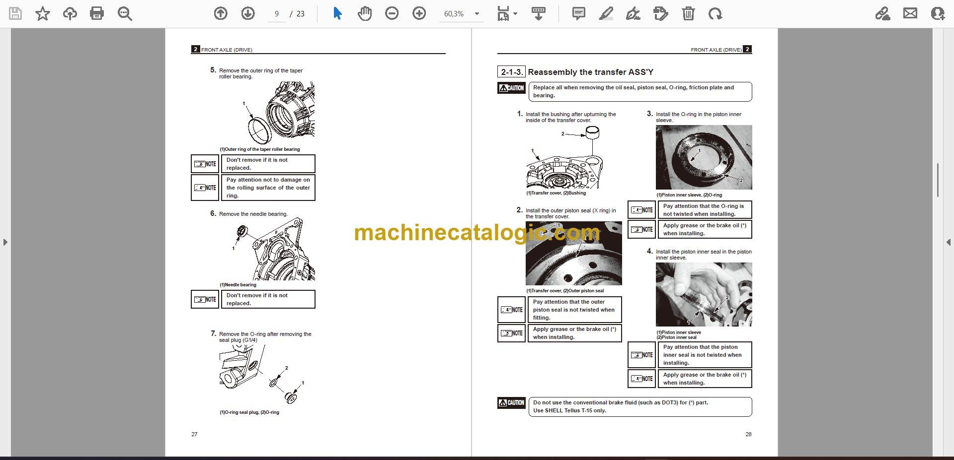This screenshot has height=460, width=954.
Task: Open the find text magnifier tool
Action: 125,13
